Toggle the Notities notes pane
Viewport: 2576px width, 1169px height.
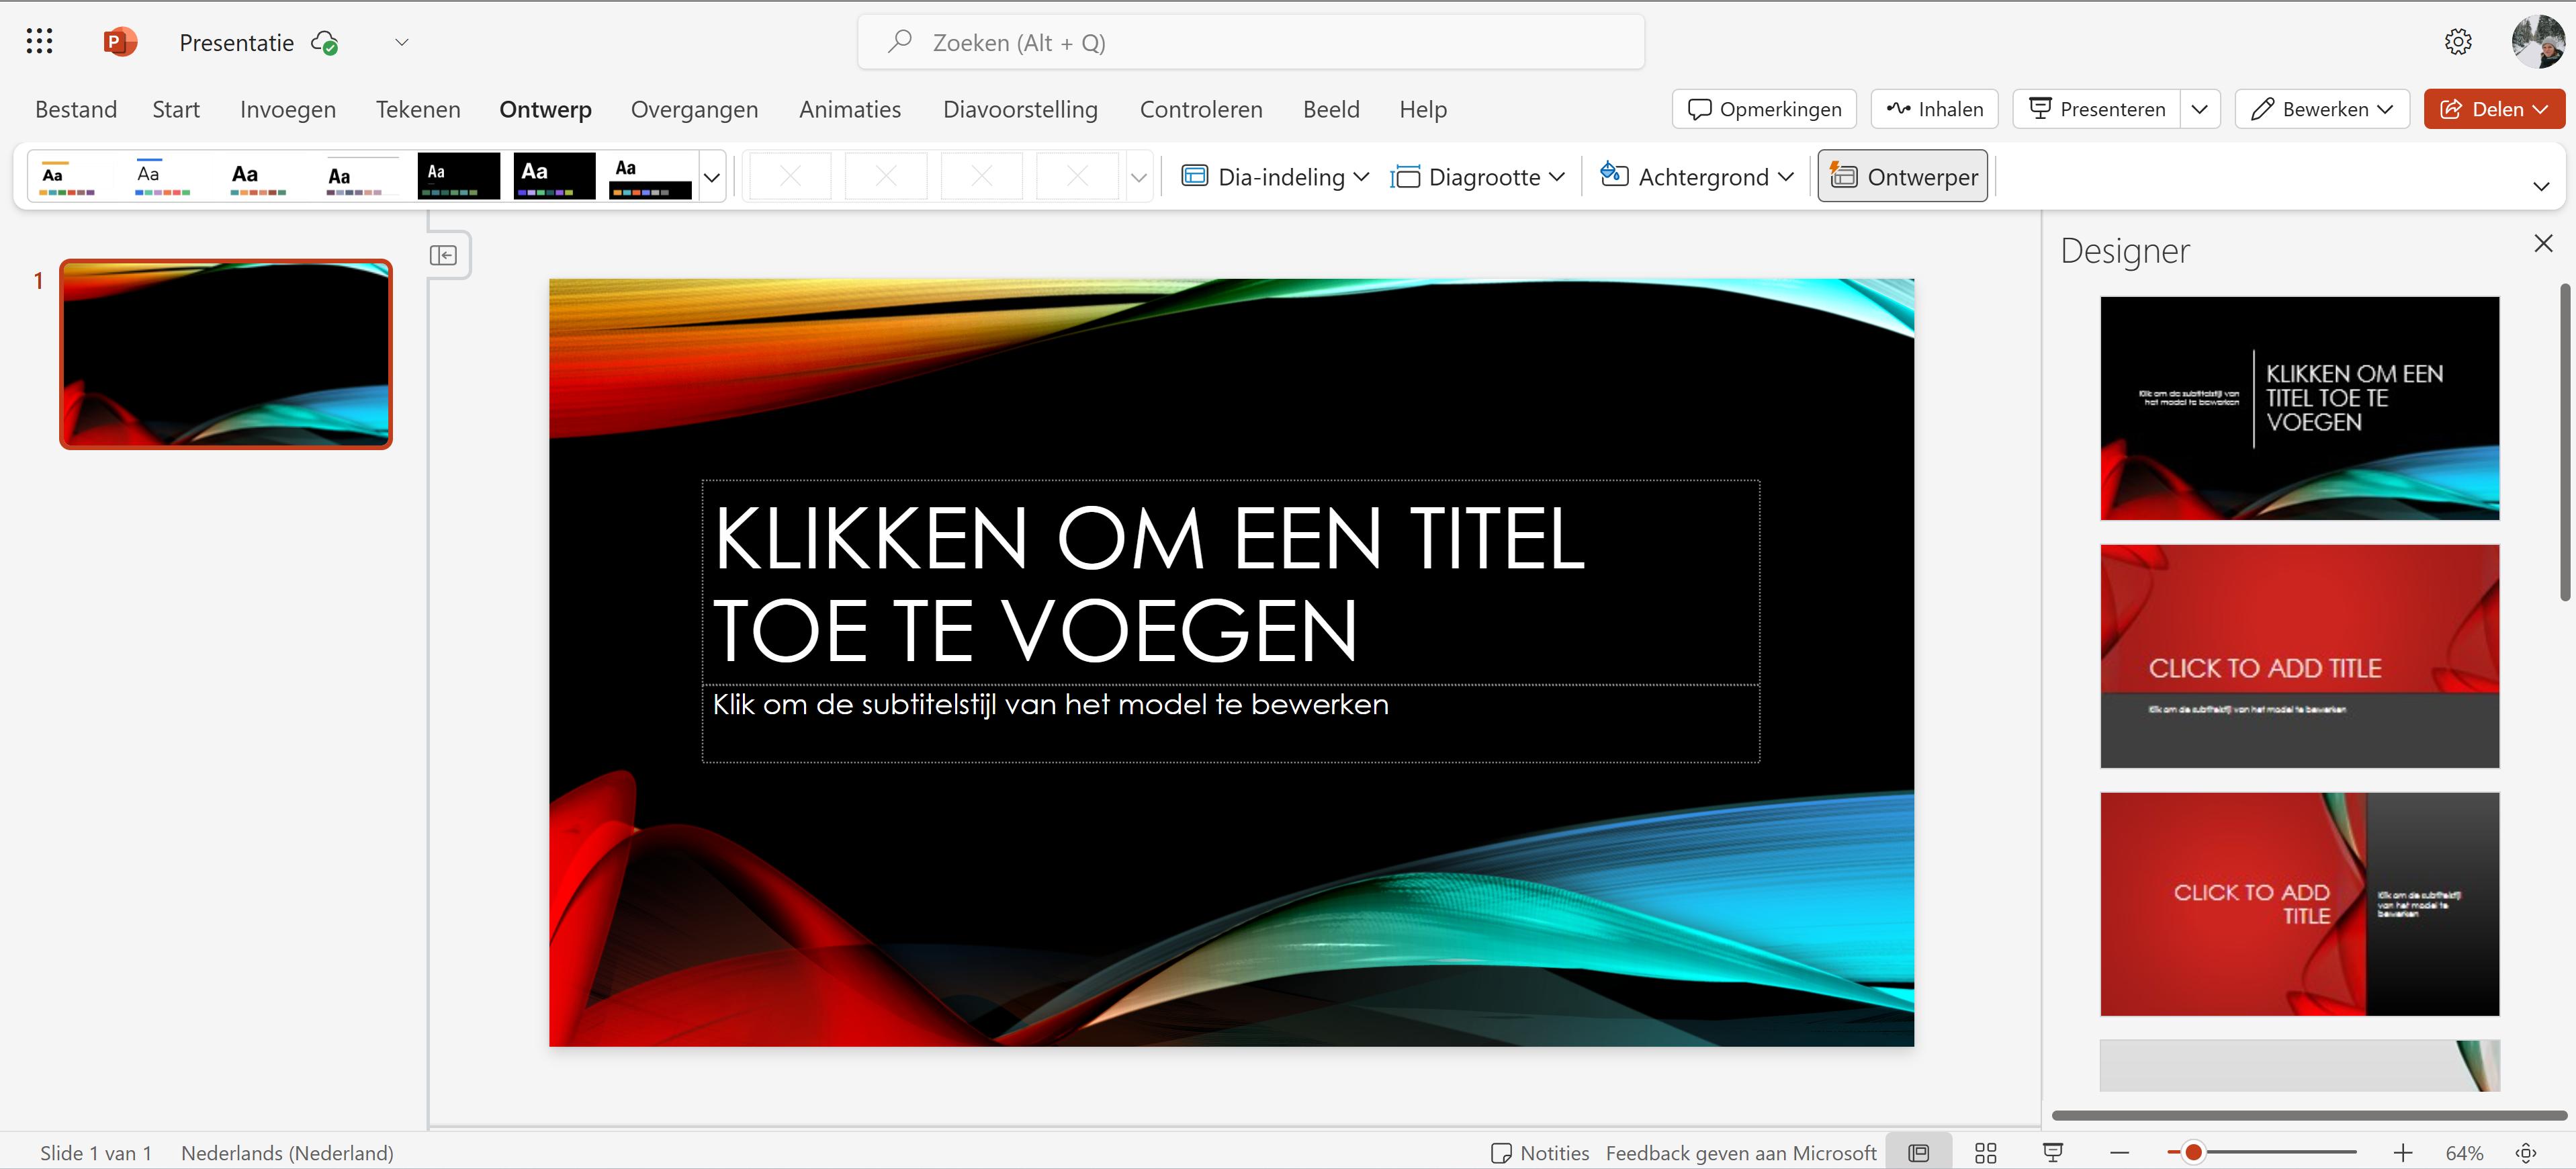point(1539,1152)
